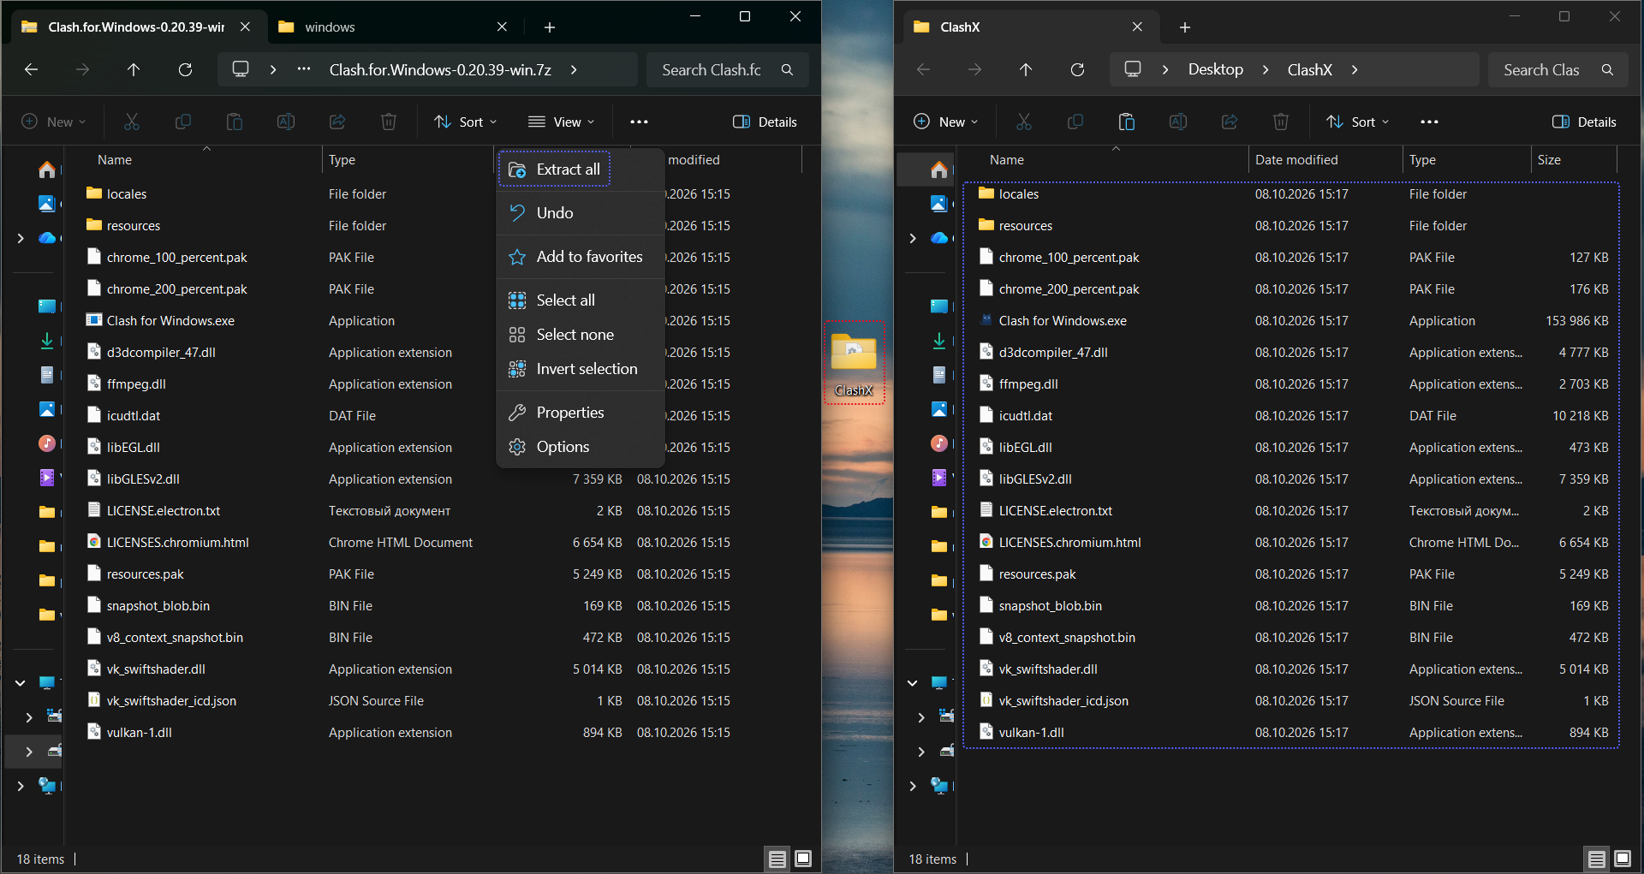Open See more options in ClashX toolbar
This screenshot has height=874, width=1644.
coord(1429,122)
